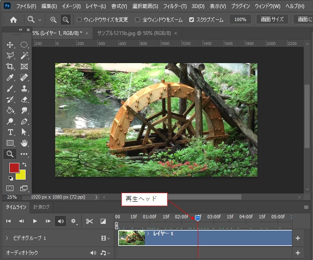Split clip at playhead with scissors
313x260 pixels.
pos(89,221)
